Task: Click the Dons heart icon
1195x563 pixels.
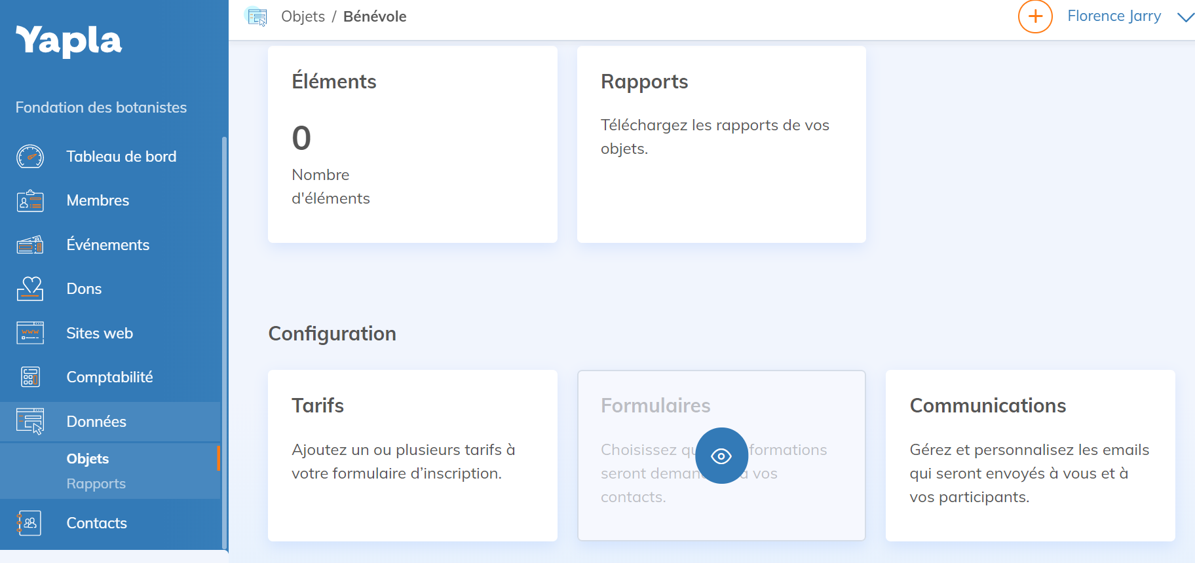Action: click(x=30, y=289)
